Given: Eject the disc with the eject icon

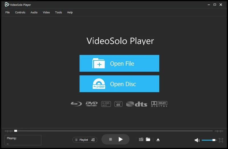Looking at the screenshot, I should pos(158,140).
